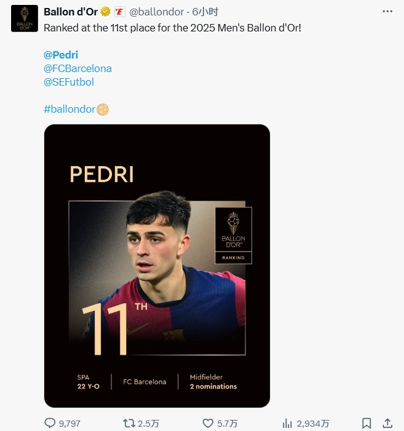Open the @FCBarcelona mention link
Image resolution: width=404 pixels, height=431 pixels.
tap(77, 68)
